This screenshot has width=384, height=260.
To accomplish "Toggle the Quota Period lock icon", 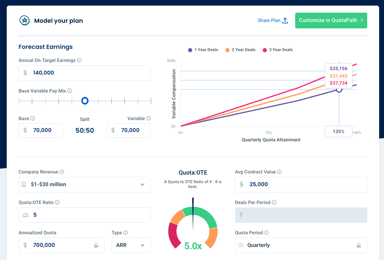I will (x=359, y=245).
